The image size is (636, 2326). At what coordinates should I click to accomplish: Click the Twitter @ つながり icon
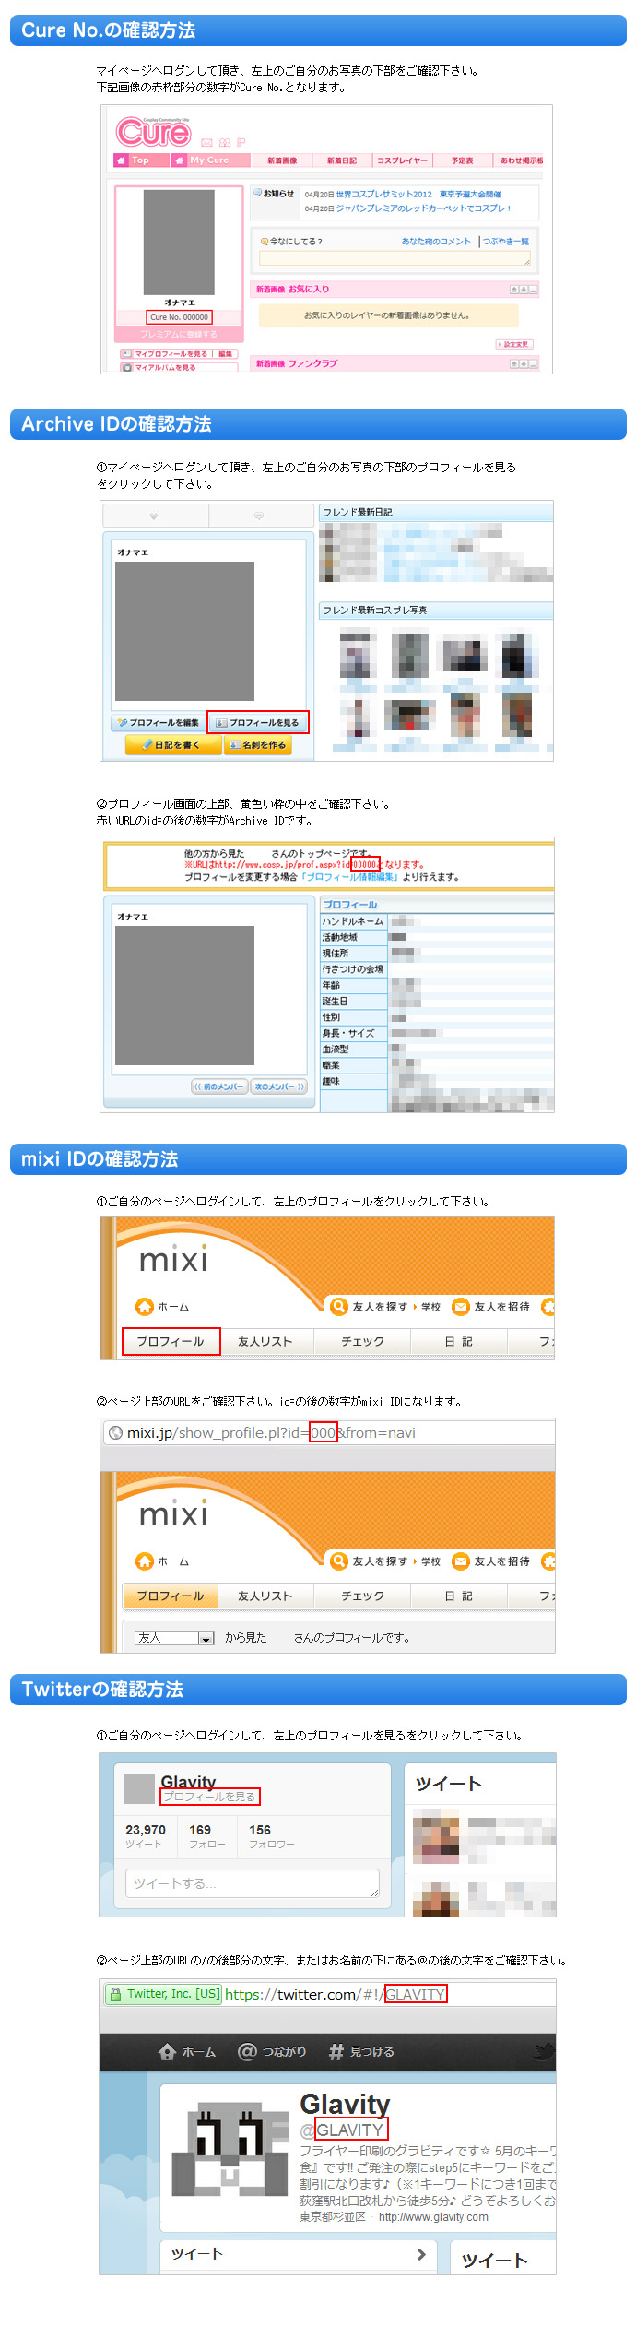point(247,2051)
